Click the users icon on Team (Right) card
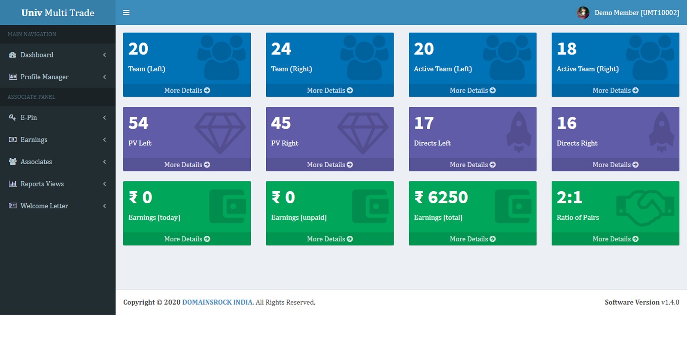This screenshot has height=343, width=687. click(365, 57)
